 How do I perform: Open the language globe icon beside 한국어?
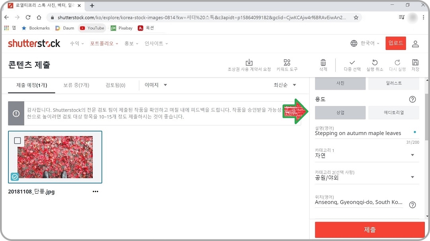pyautogui.click(x=354, y=43)
